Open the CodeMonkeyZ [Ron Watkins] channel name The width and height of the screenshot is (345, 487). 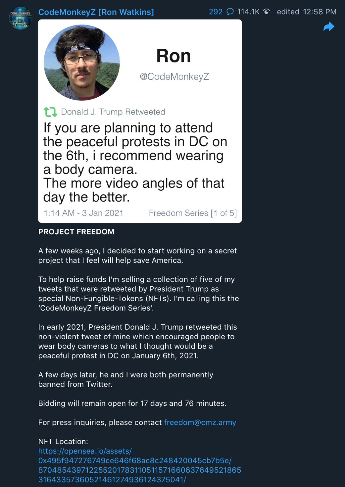coord(96,12)
